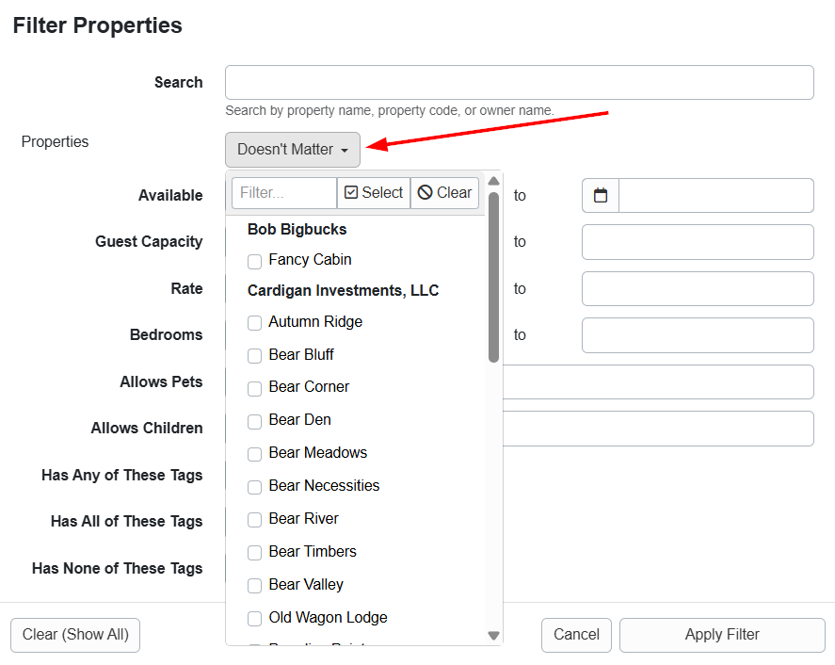Click the Select checkmark button
This screenshot has height=665, width=835.
374,193
